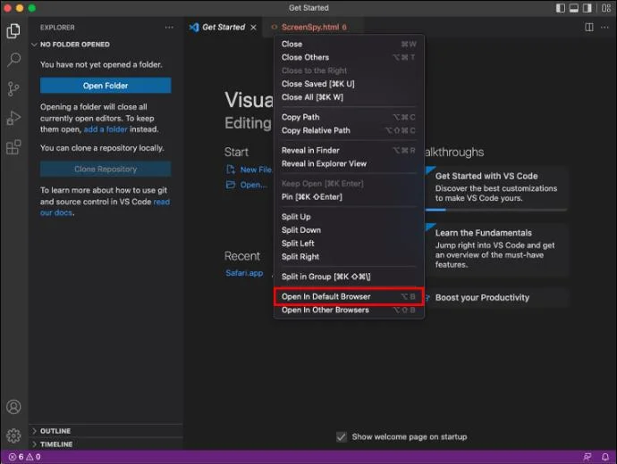617x464 pixels.
Task: Close the Get Started tab
Action: point(253,27)
